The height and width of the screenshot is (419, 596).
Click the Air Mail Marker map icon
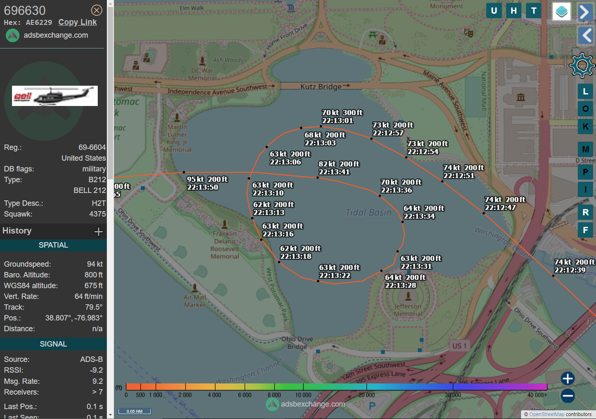coord(195,287)
